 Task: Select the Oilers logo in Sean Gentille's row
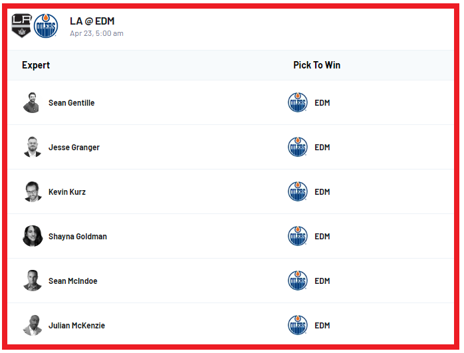coord(298,102)
